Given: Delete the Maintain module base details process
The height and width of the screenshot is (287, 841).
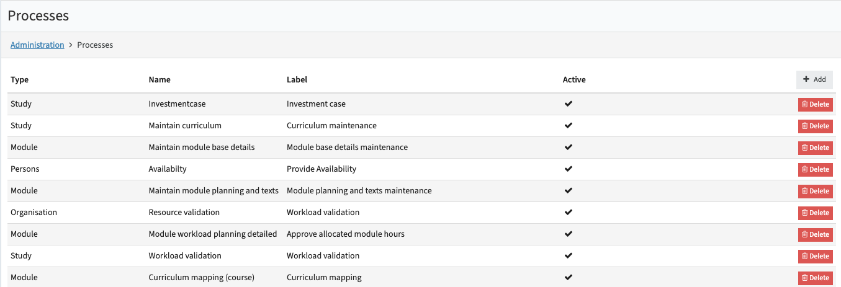Looking at the screenshot, I should [816, 148].
